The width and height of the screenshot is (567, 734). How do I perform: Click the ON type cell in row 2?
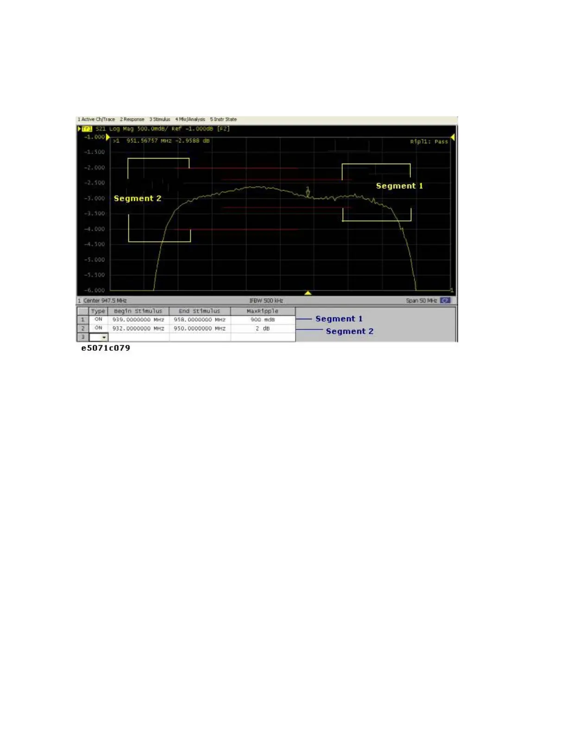[98, 328]
